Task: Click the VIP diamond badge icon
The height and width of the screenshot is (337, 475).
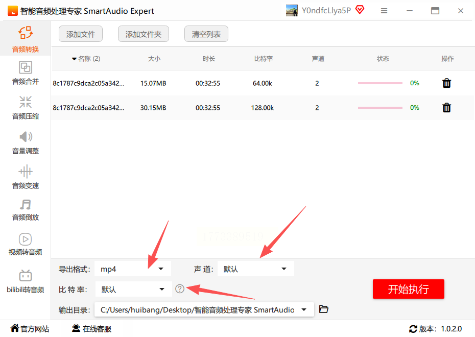Action: 360,10
